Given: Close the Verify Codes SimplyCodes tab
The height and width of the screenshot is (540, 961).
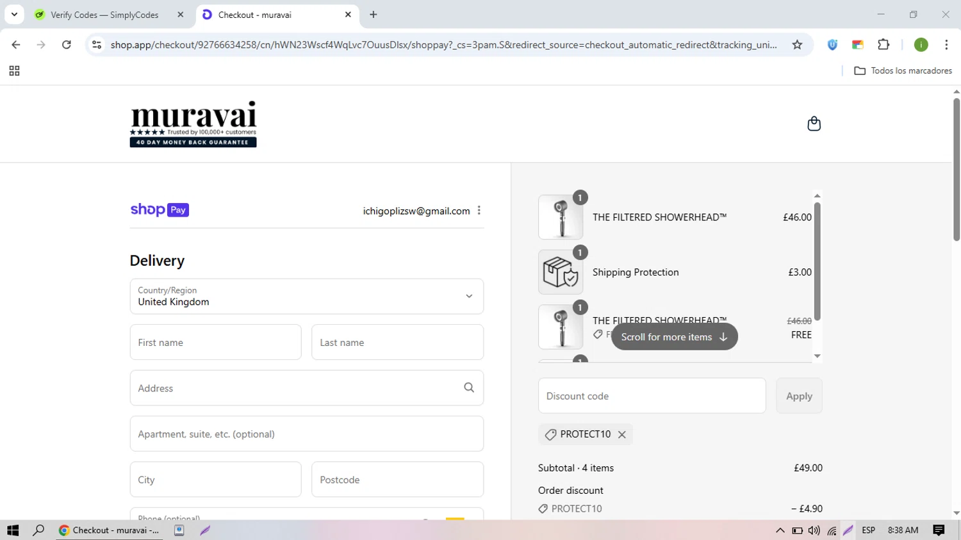Looking at the screenshot, I should tap(181, 15).
